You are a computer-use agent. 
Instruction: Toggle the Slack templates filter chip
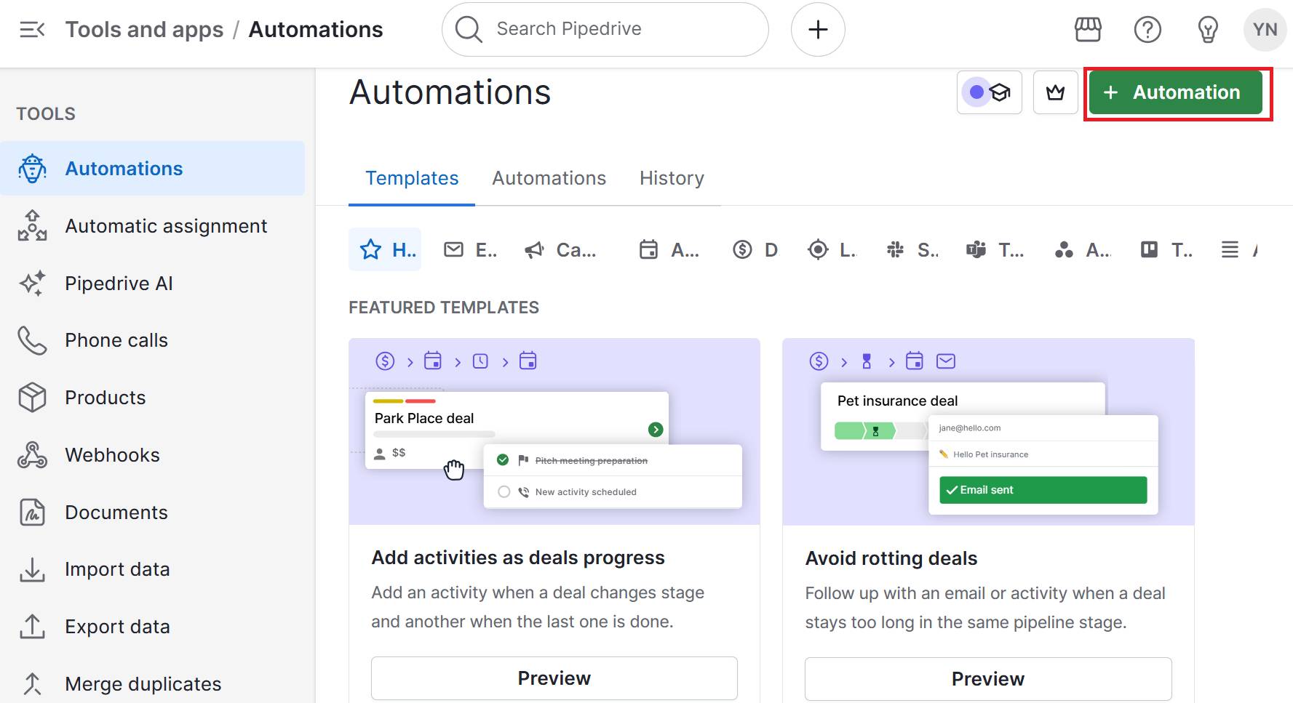912,249
